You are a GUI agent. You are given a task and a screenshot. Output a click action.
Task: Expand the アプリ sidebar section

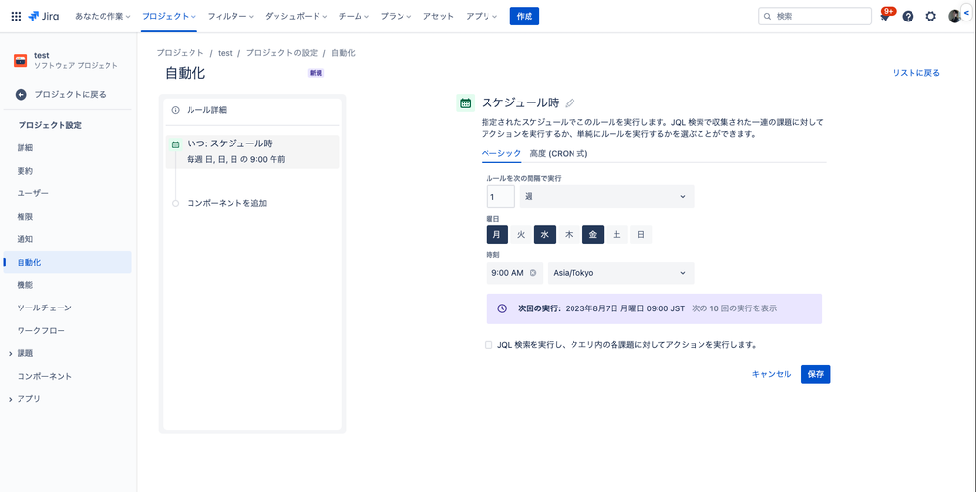(x=11, y=399)
